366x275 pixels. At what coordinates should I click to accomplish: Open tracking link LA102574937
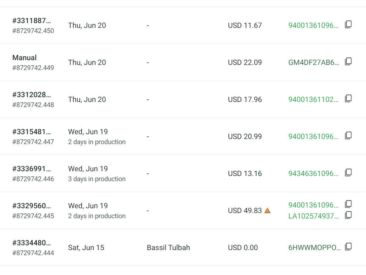[314, 216]
